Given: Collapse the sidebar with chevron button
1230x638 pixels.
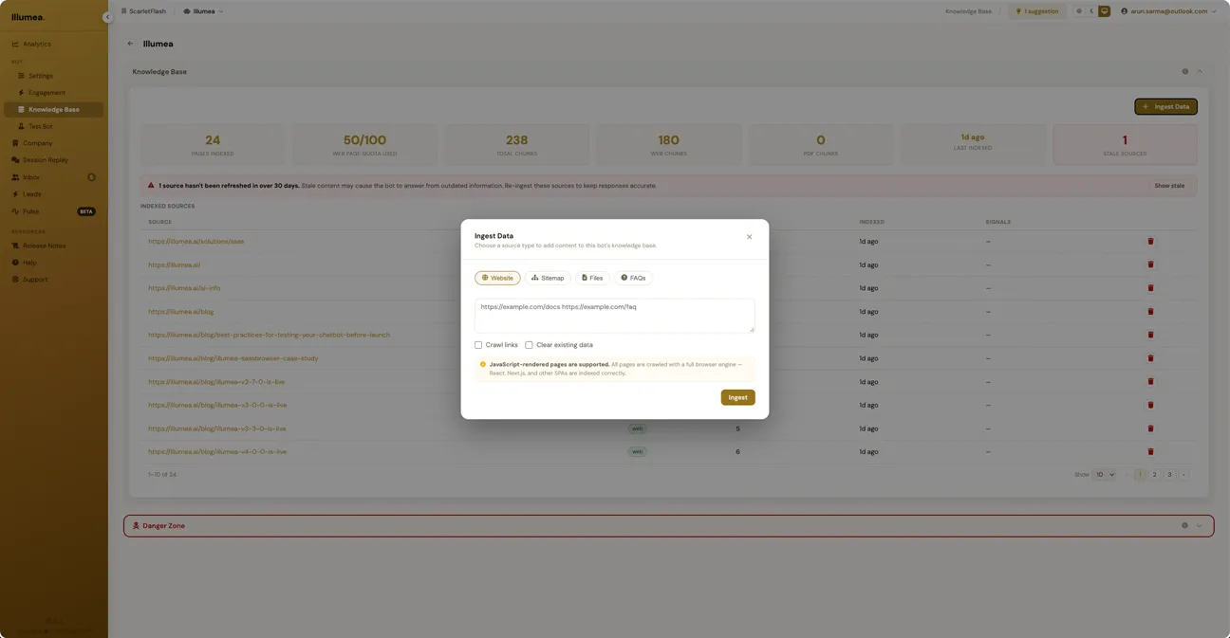Looking at the screenshot, I should 107,17.
